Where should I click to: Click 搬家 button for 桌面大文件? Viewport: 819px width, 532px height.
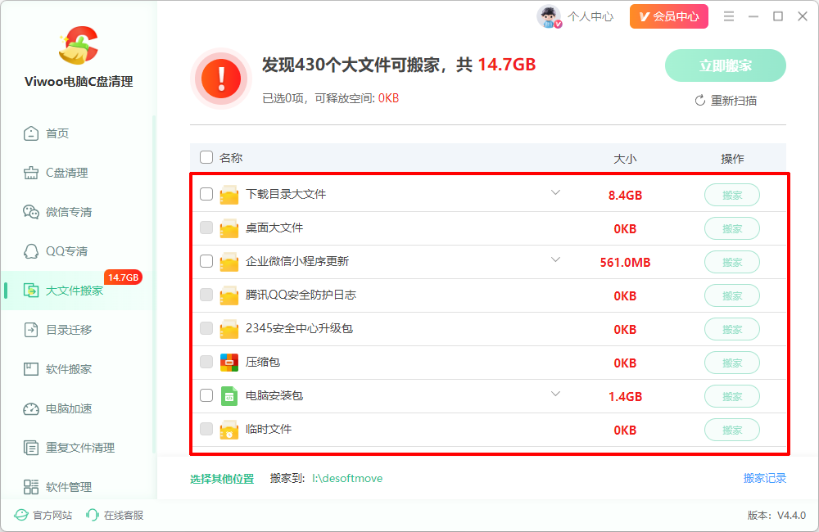(731, 228)
